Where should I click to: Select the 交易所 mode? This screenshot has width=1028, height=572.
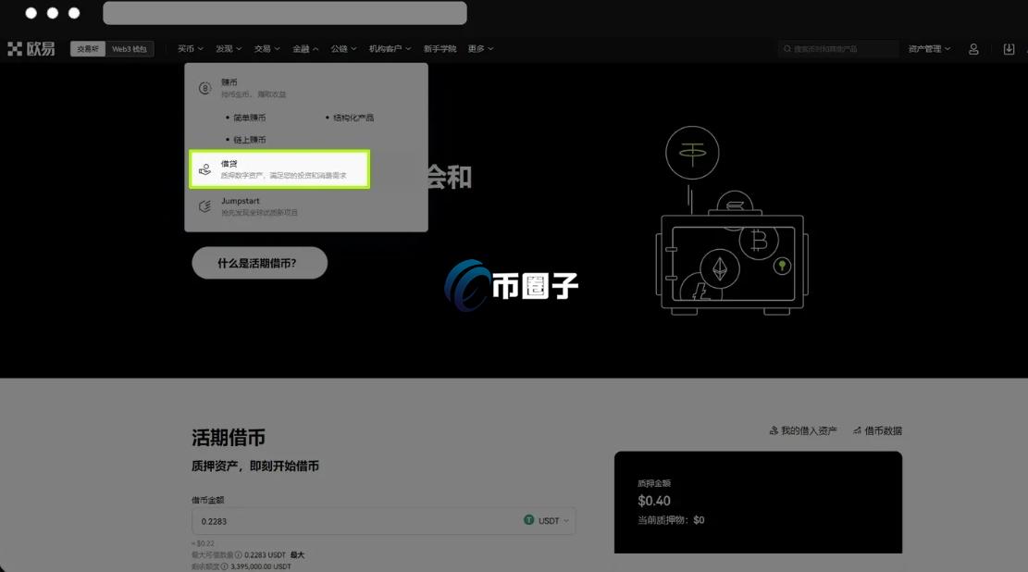tap(87, 48)
